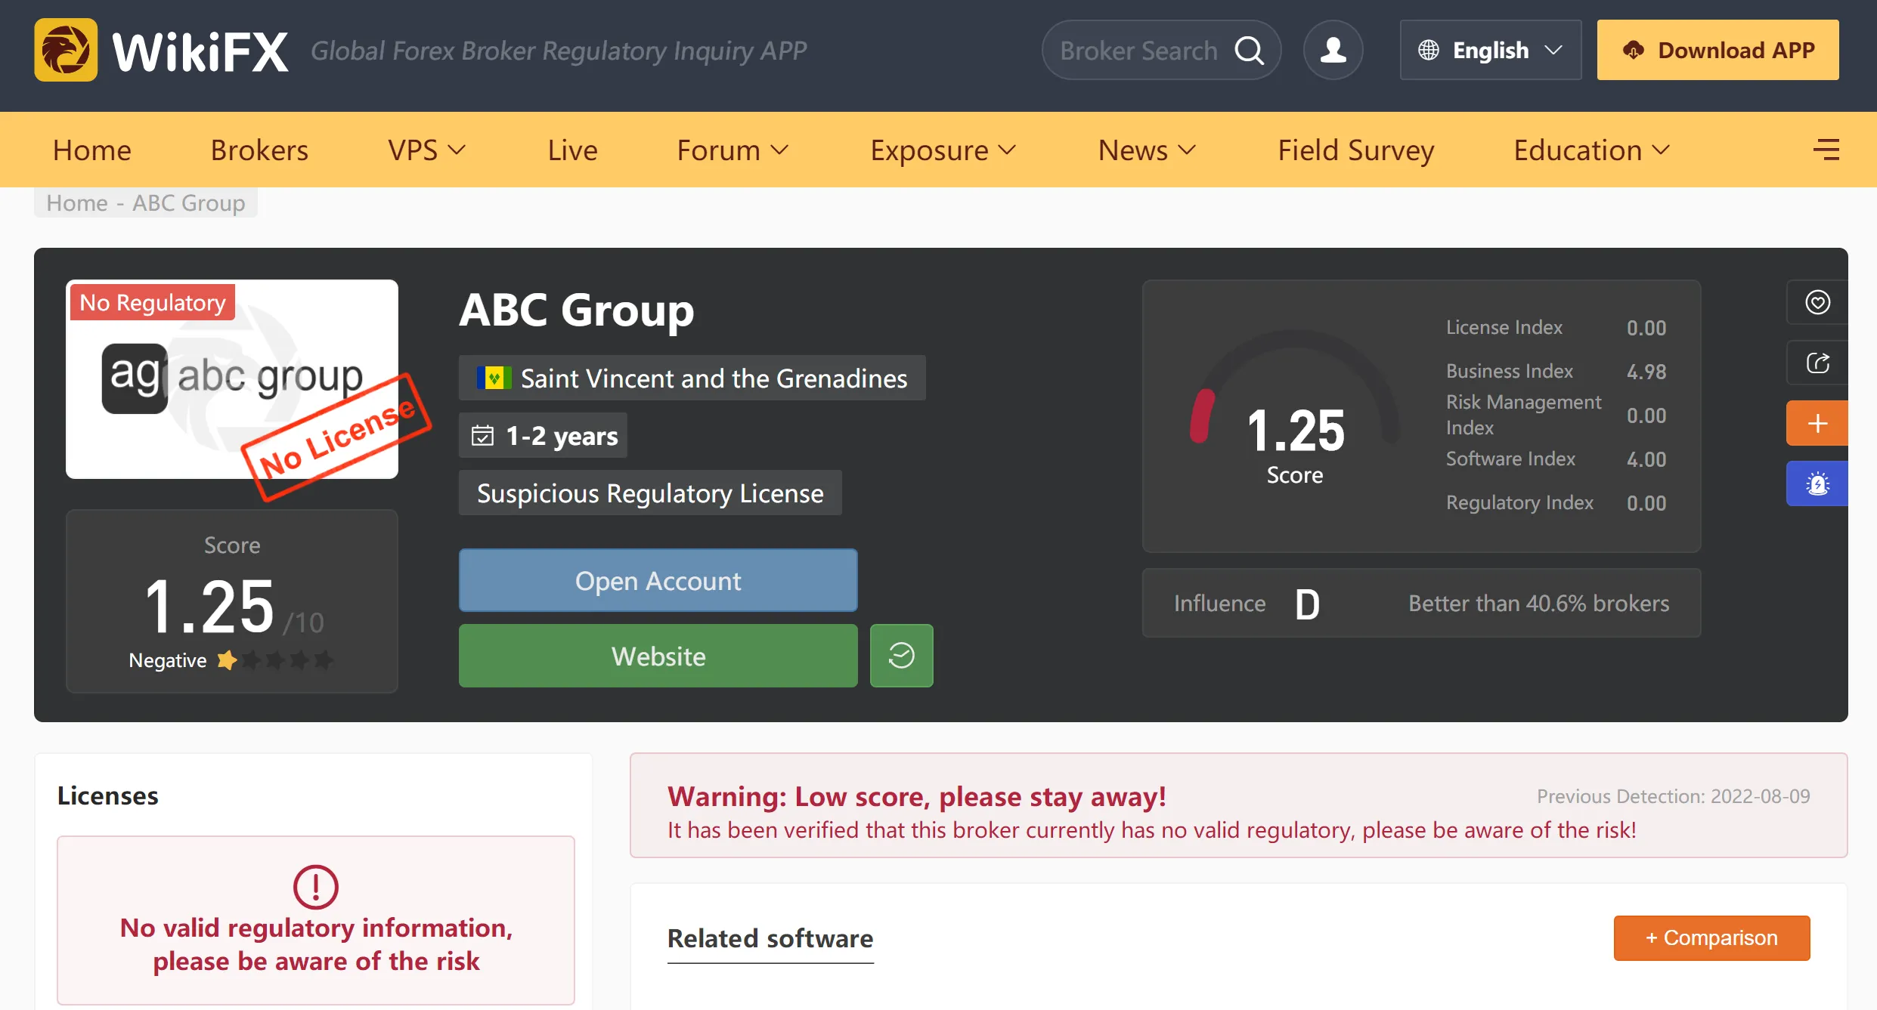1877x1010 pixels.
Task: Click the Previous Detection date text
Action: pos(1673,796)
